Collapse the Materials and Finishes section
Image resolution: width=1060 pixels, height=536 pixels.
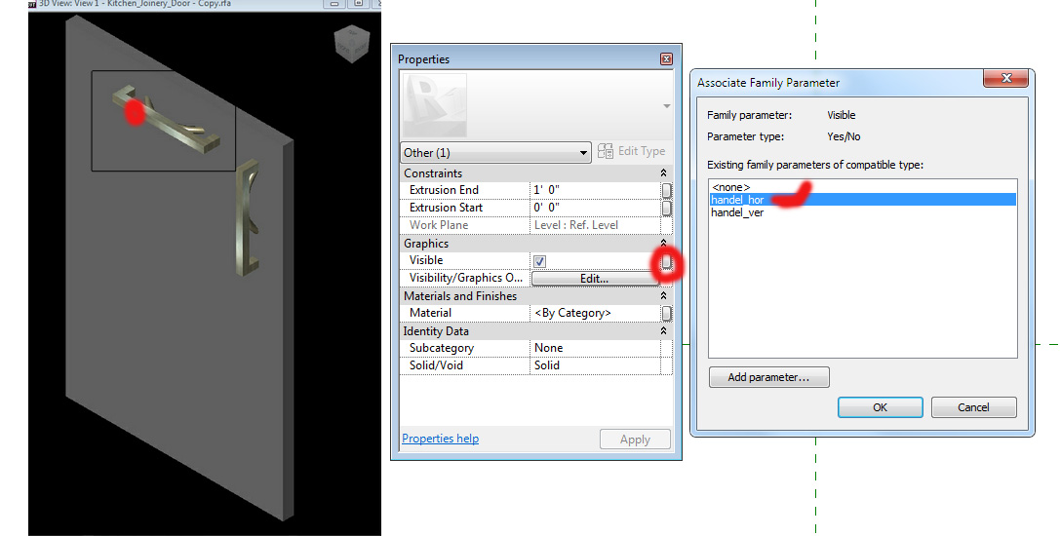(663, 296)
